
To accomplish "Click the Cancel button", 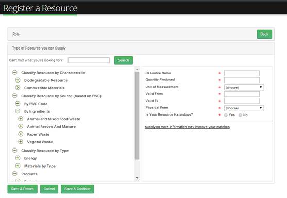I will [x=49, y=189].
